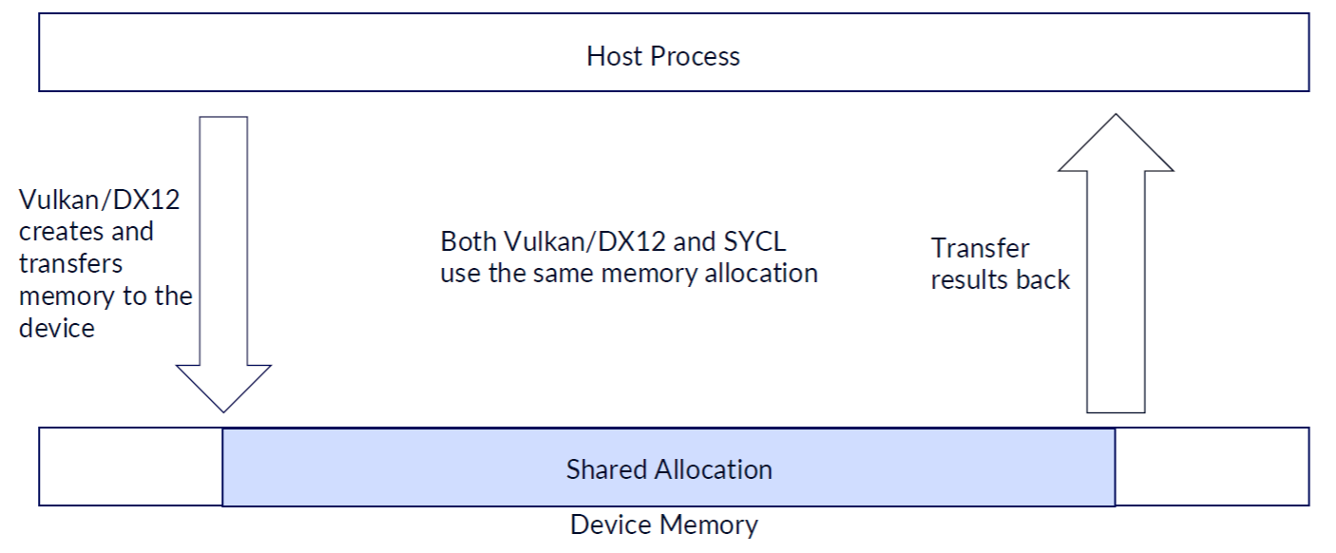Screen dimensions: 1336x553
Task: Click "results back" line in right caption
Action: pos(1000,280)
